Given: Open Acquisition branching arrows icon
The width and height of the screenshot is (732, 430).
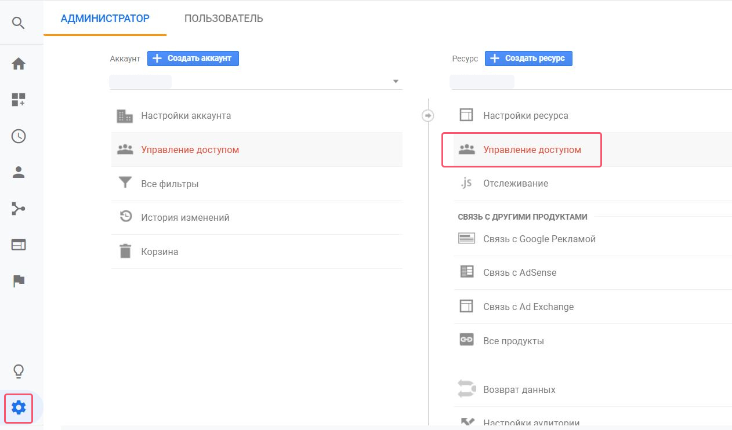Looking at the screenshot, I should [19, 209].
